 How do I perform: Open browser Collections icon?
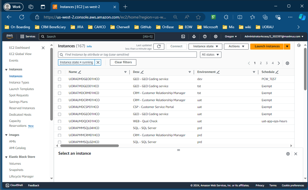[x=265, y=17]
